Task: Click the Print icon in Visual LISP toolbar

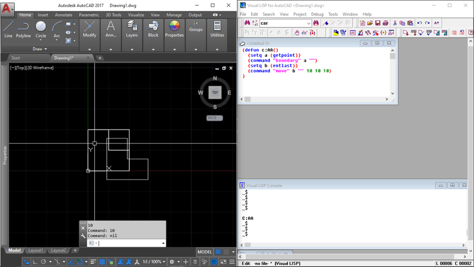Action: click(x=385, y=22)
